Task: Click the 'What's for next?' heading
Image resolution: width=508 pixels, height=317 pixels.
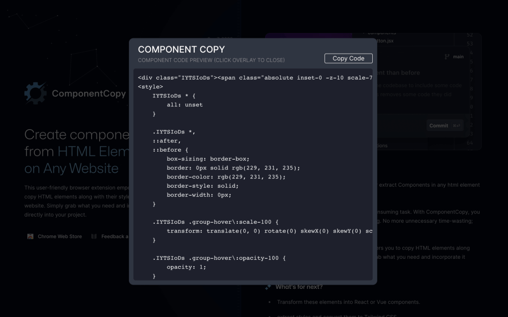Action: [x=299, y=287]
